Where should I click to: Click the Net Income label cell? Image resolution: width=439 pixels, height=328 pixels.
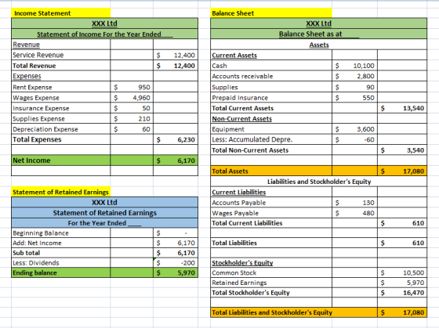[x=61, y=160]
